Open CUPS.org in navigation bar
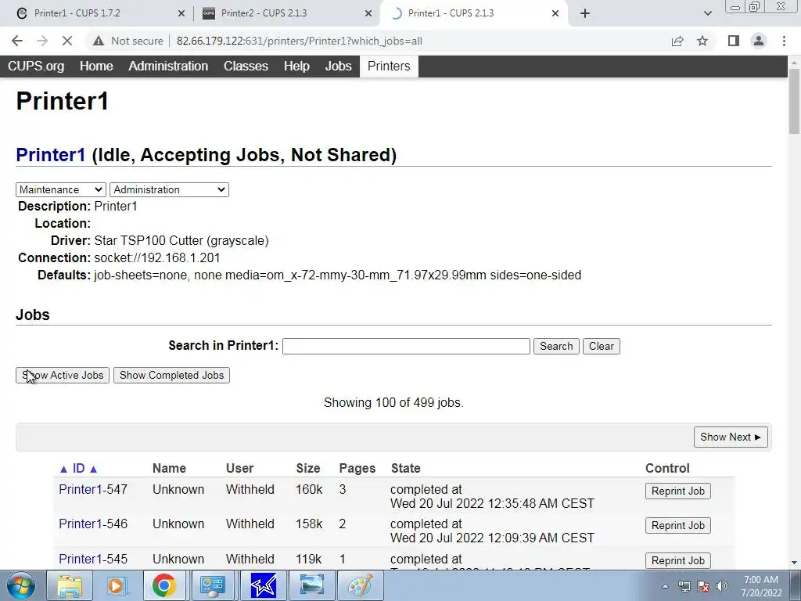Viewport: 801px width, 601px height. [x=36, y=66]
